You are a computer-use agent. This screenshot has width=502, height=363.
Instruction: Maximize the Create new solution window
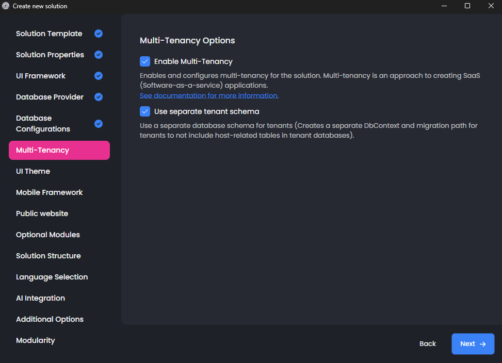[467, 6]
